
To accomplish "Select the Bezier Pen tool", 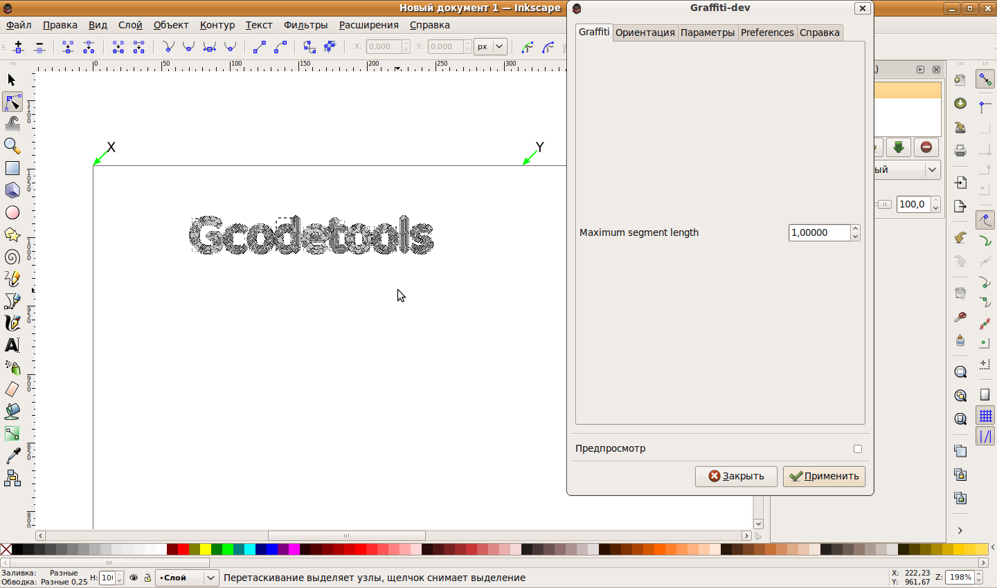I will 12,301.
